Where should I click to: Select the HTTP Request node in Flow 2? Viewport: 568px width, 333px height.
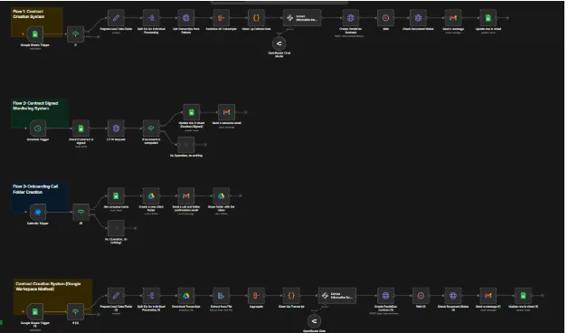(116, 128)
